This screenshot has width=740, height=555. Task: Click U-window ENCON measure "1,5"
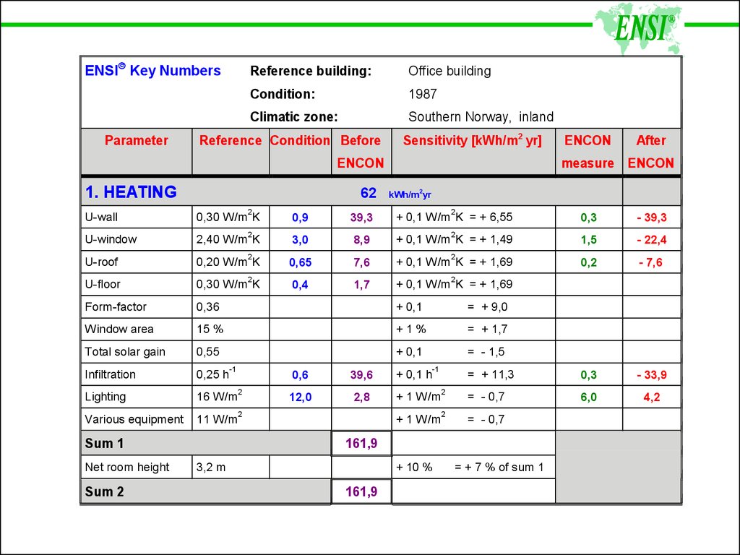click(x=588, y=240)
